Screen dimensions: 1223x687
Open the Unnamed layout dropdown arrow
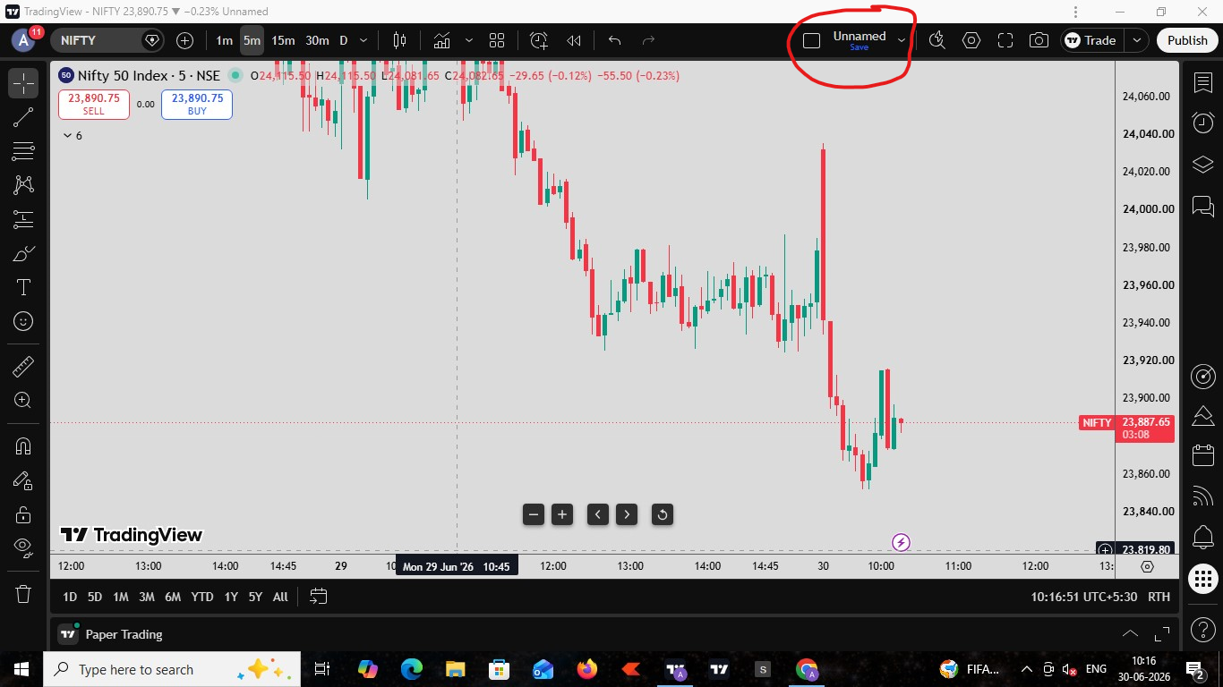(x=902, y=40)
